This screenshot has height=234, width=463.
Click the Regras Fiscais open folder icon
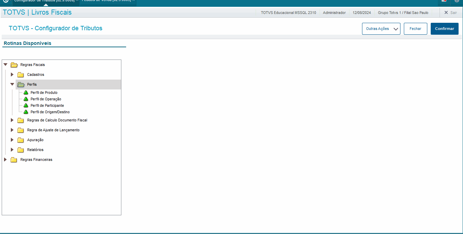pyautogui.click(x=14, y=65)
